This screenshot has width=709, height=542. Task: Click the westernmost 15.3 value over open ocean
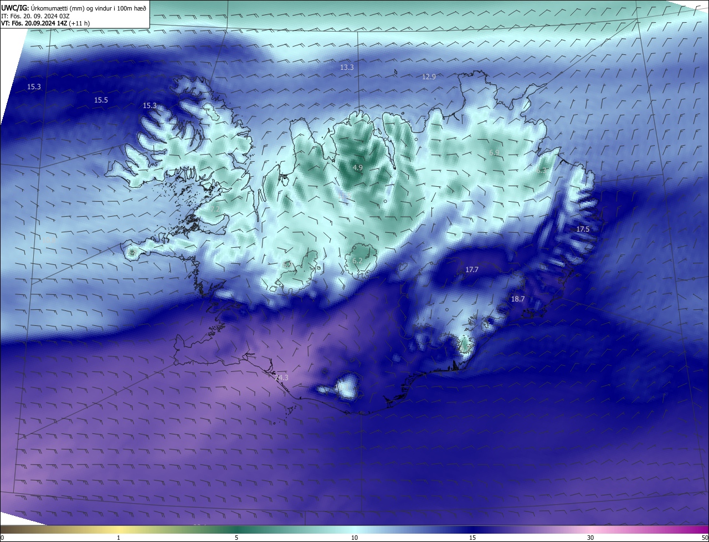34,87
